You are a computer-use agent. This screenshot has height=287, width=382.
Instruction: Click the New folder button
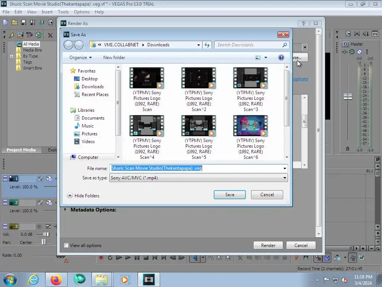pos(114,58)
